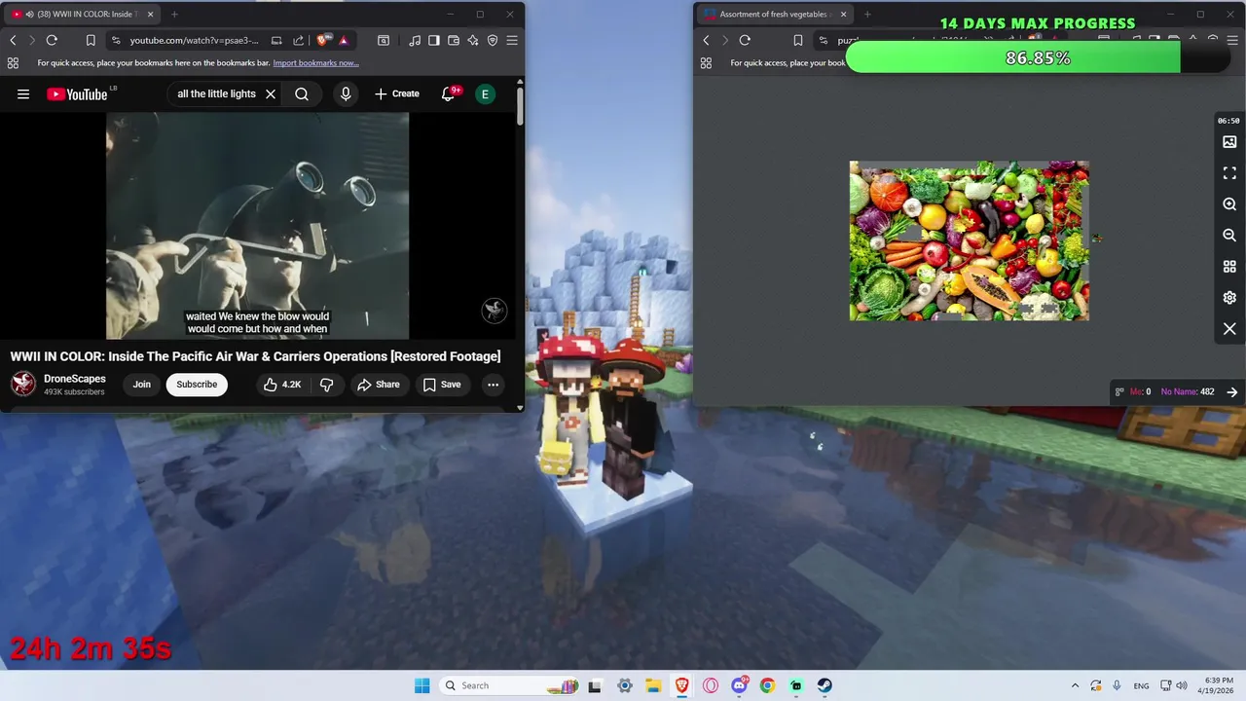Image resolution: width=1246 pixels, height=701 pixels.
Task: Go back in the puzzle browser window
Action: point(706,40)
